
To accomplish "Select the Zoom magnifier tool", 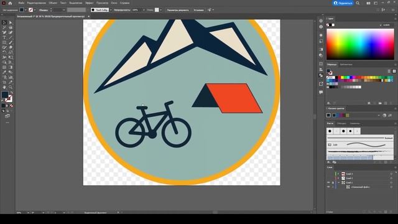I will coord(11,87).
